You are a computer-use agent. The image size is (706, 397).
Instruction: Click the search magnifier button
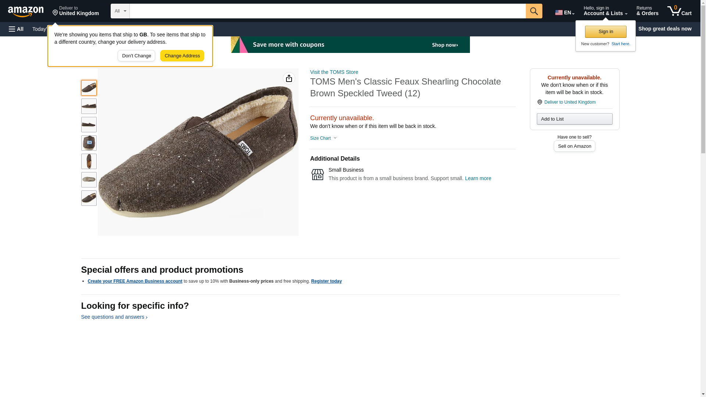[534, 11]
